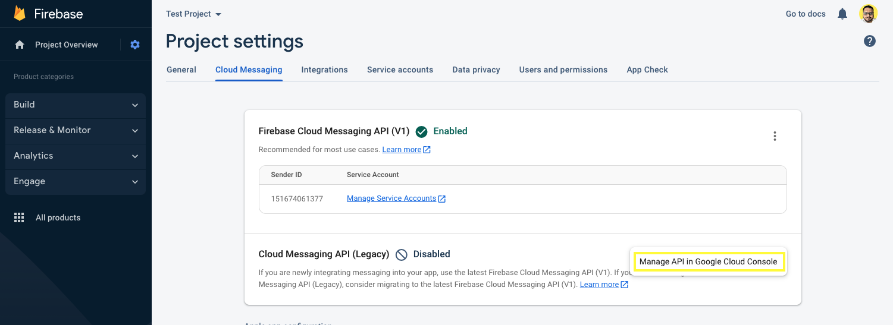Open the Test Project selector dropdown
Image resolution: width=893 pixels, height=325 pixels.
(x=193, y=14)
